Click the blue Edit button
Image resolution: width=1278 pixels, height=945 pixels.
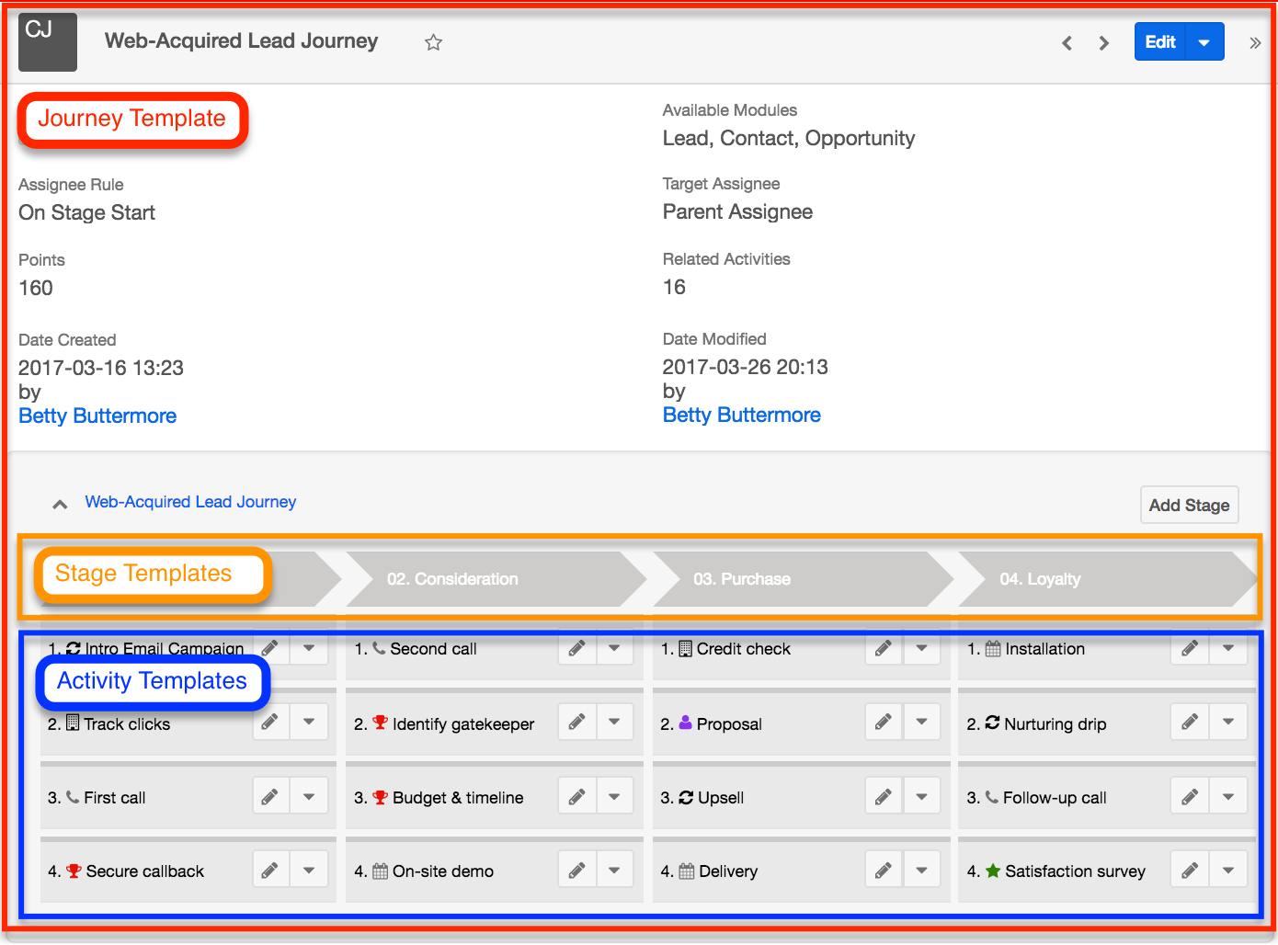coord(1160,42)
